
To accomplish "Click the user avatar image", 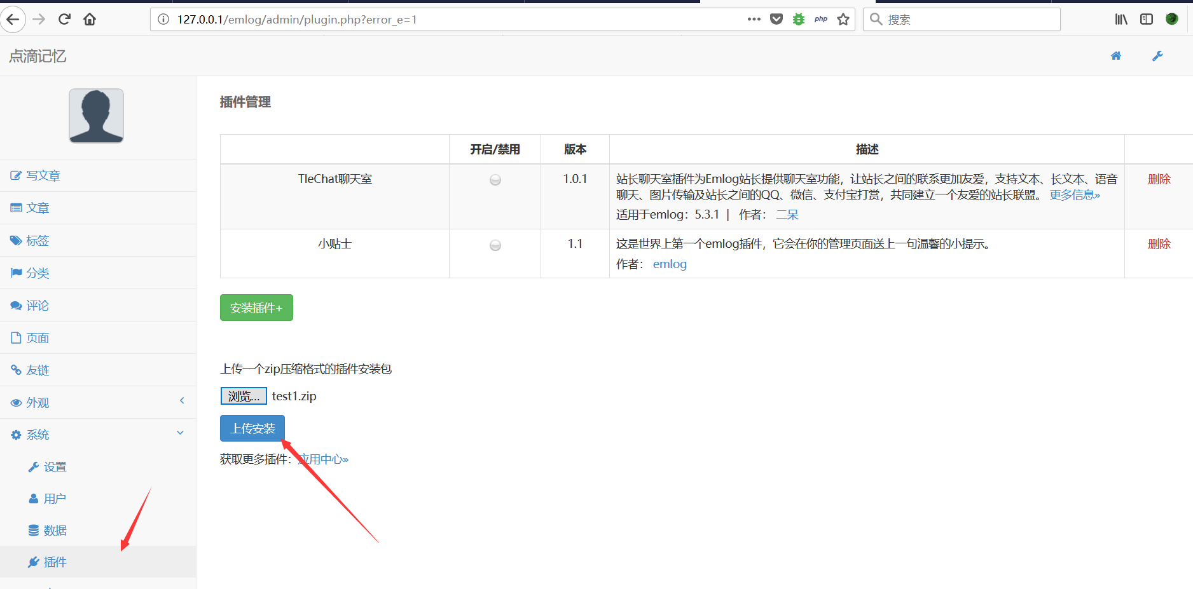I will (x=96, y=116).
